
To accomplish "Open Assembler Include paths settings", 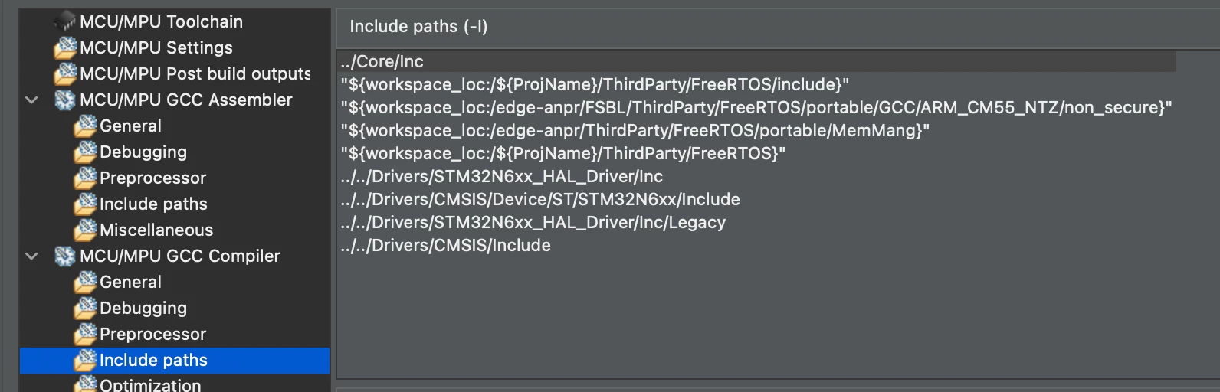I will (x=153, y=204).
